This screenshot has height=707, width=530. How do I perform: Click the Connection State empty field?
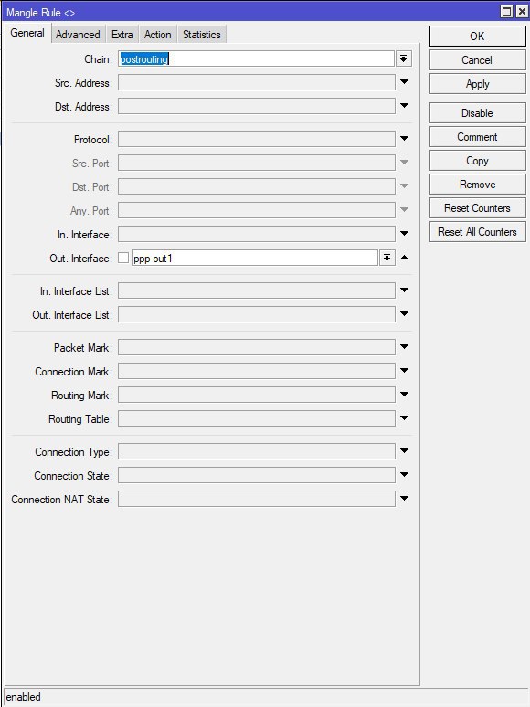[x=257, y=475]
